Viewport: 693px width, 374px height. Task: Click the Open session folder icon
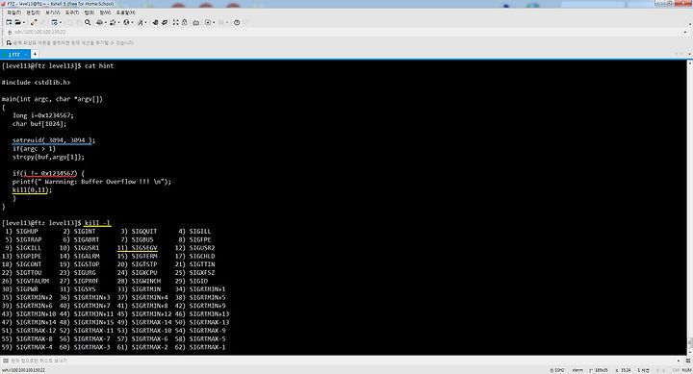[17, 22]
